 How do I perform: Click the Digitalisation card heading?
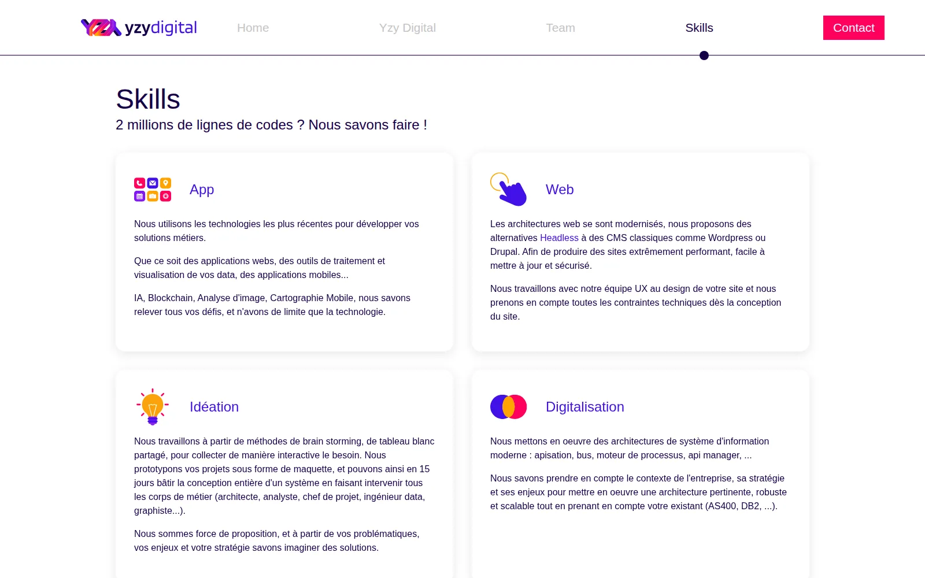pos(585,407)
